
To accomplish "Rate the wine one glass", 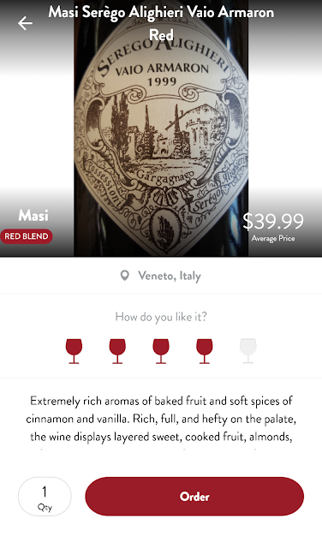I will tap(74, 351).
